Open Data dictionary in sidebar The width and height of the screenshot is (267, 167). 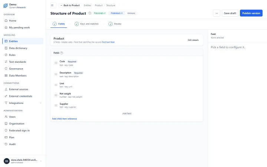tap(23, 48)
